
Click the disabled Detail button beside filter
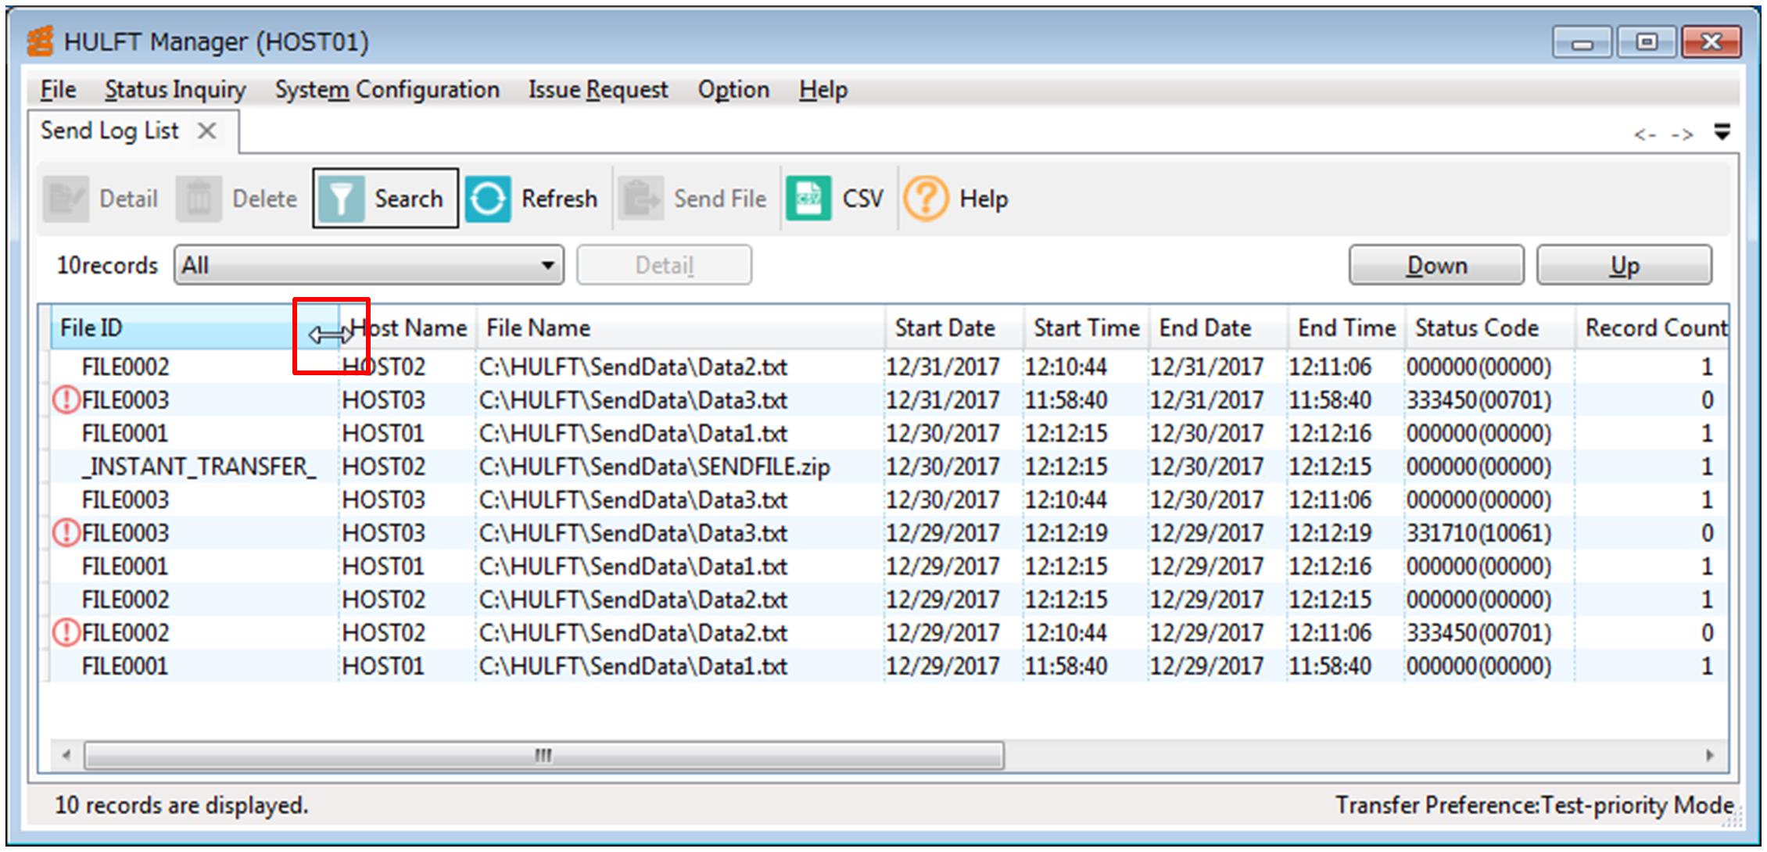[665, 266]
